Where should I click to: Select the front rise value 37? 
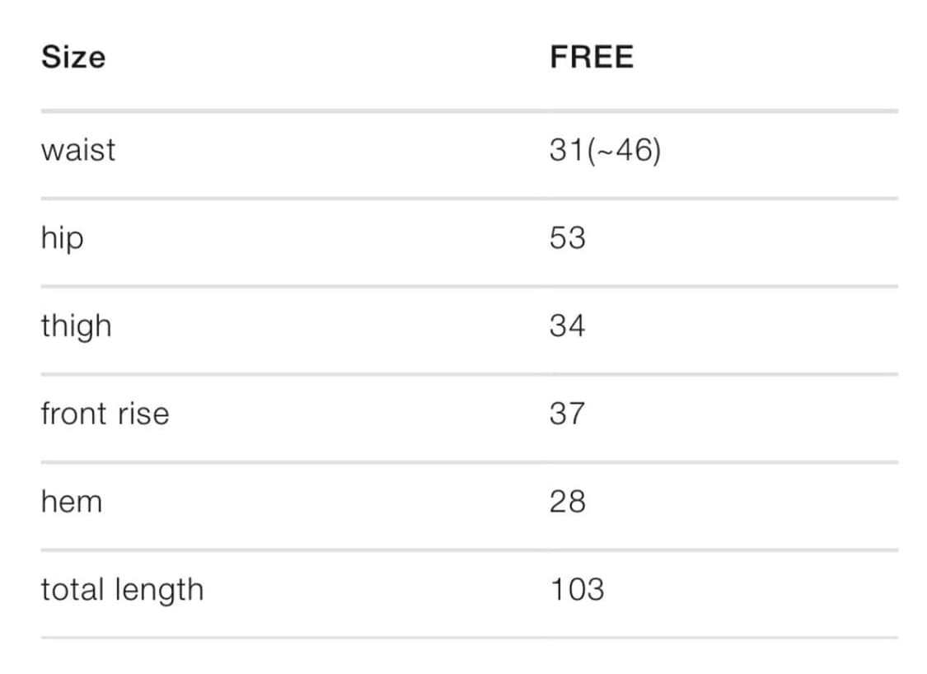[x=567, y=414]
